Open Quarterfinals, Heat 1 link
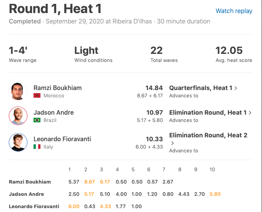Image resolution: width=262 pixels, height=212 pixels. [x=201, y=88]
